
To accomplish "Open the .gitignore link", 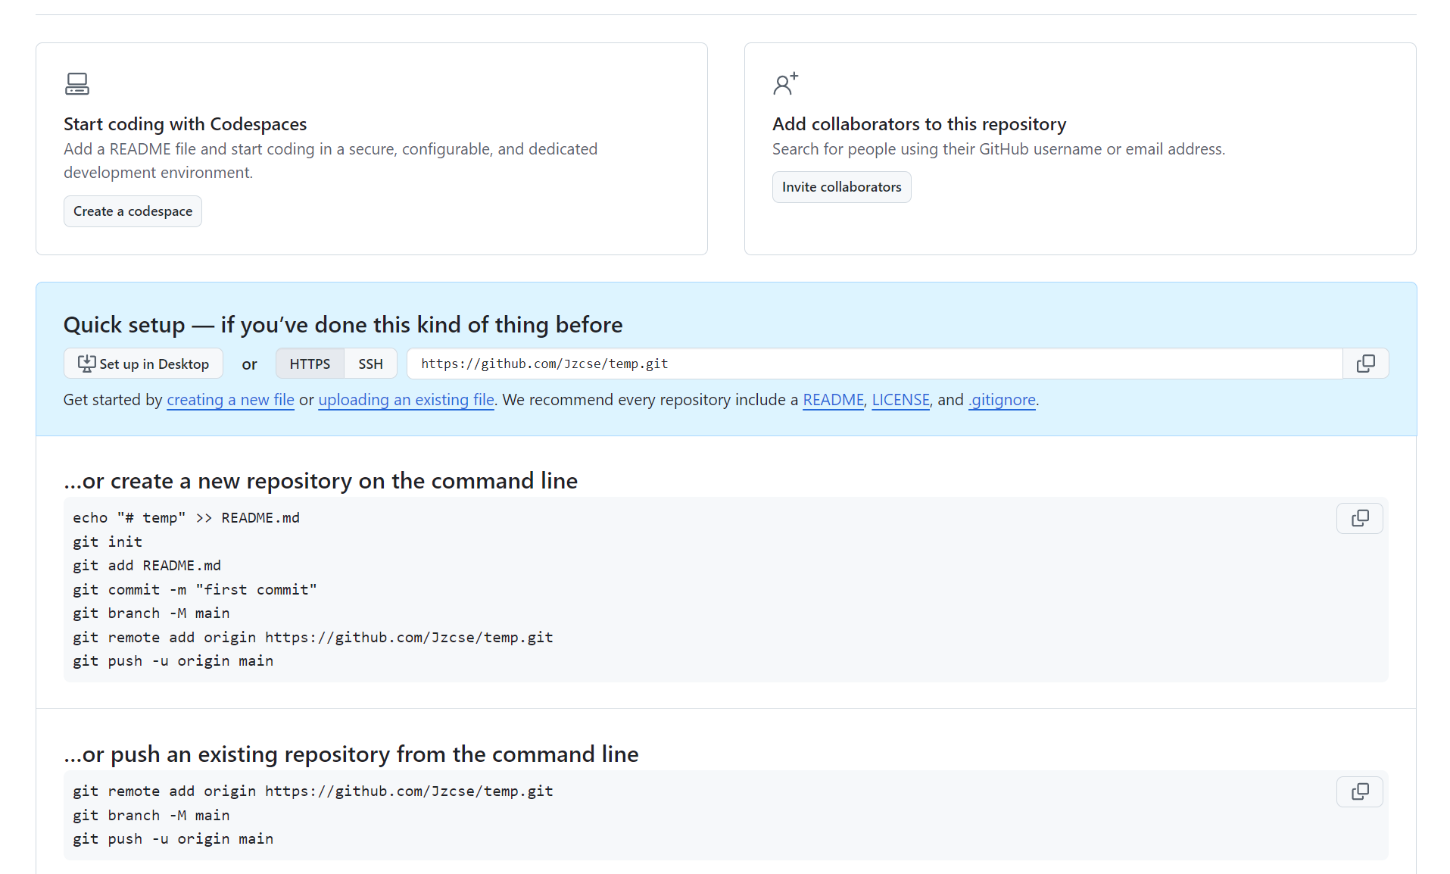I will [1002, 400].
